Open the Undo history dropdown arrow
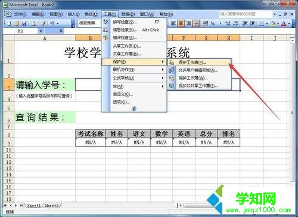This screenshot has width=298, height=217. click(x=58, y=23)
